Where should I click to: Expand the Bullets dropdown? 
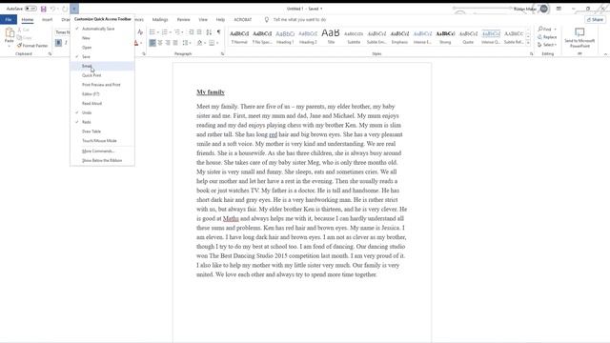click(x=158, y=31)
